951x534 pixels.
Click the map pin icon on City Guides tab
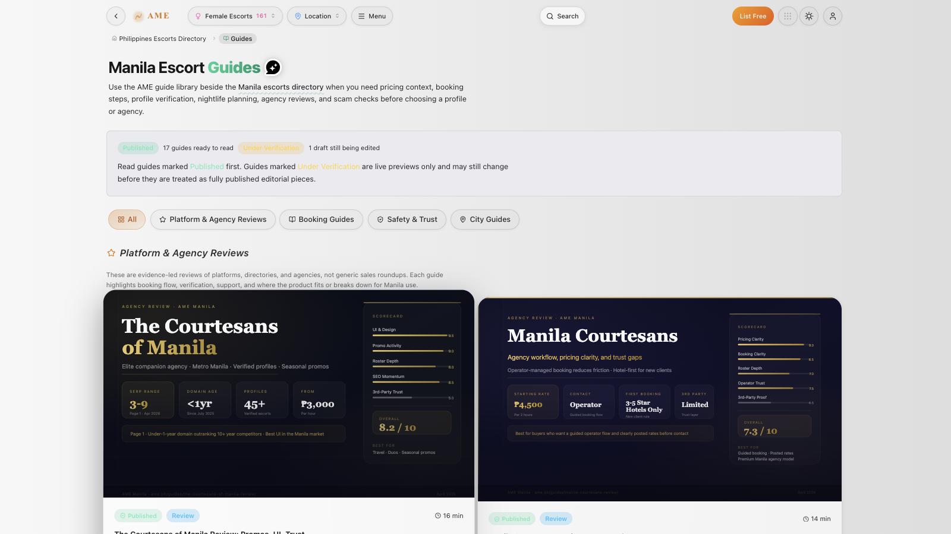463,220
